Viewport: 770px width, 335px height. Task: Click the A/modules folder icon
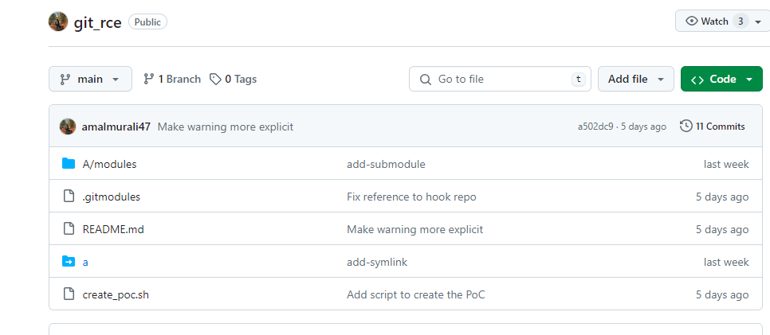[69, 164]
